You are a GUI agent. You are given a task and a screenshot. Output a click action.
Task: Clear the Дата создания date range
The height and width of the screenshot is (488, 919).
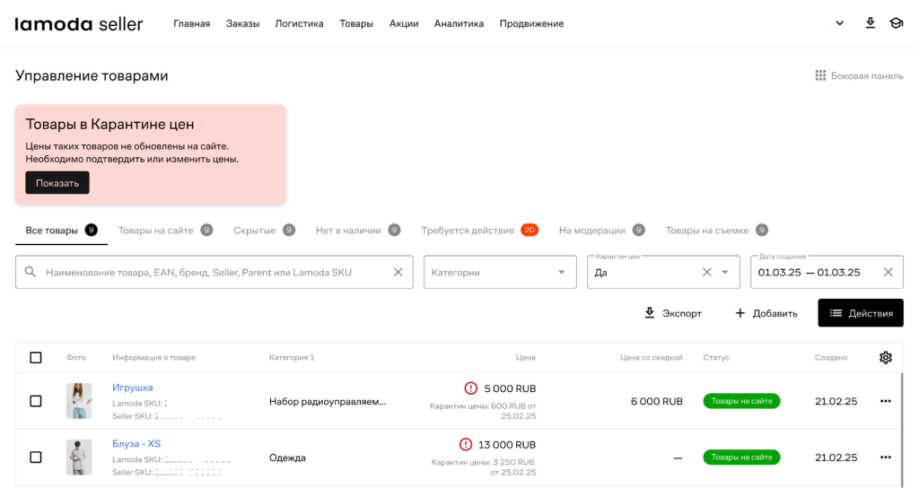tap(888, 272)
